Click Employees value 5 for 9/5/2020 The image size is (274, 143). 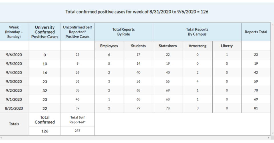pyautogui.click(x=109, y=64)
